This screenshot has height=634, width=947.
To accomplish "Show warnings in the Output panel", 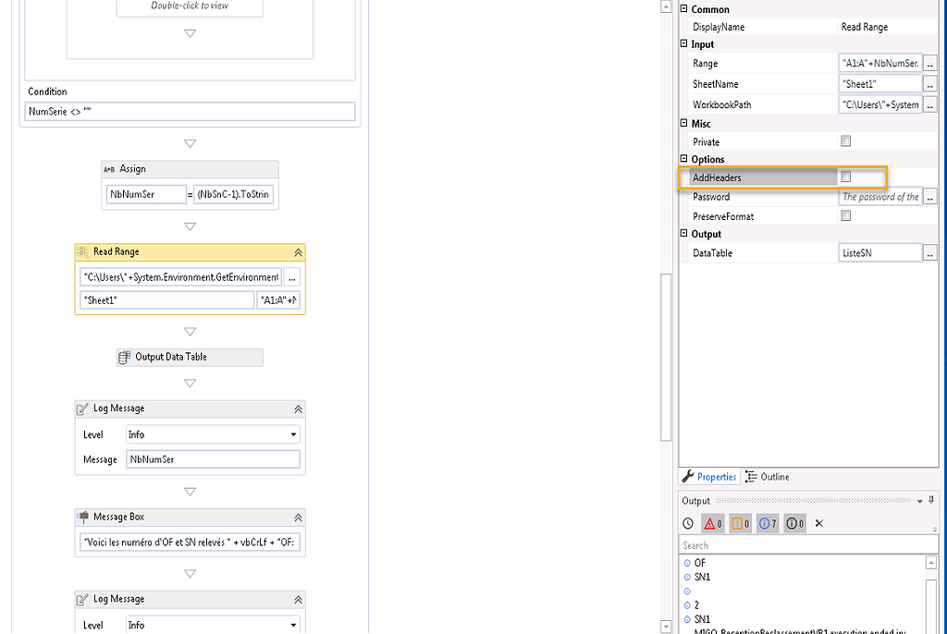I will (x=740, y=523).
